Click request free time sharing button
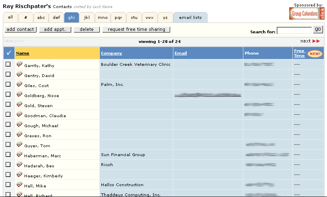This screenshot has width=327, height=197. coord(136,29)
